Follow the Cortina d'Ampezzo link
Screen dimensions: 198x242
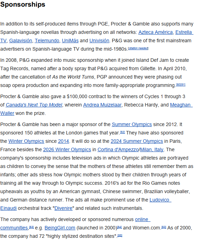click(118, 149)
